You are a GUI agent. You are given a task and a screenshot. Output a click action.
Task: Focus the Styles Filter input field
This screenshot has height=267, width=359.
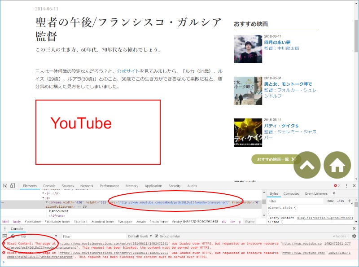[295, 201]
